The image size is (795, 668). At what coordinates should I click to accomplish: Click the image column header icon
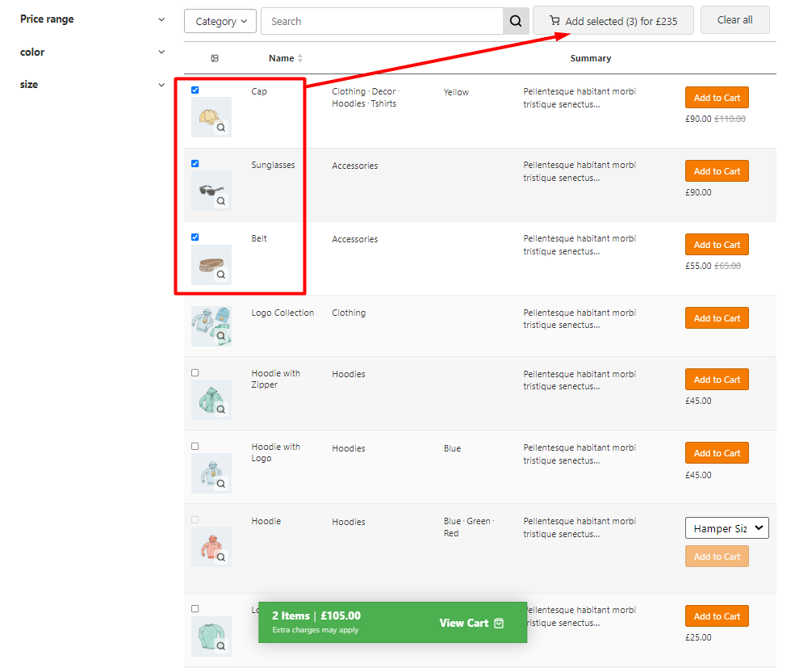[x=215, y=58]
